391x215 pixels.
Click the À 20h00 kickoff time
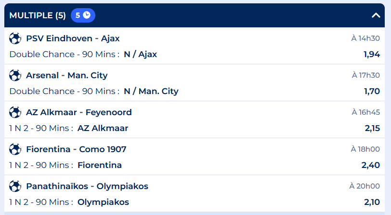(x=365, y=186)
